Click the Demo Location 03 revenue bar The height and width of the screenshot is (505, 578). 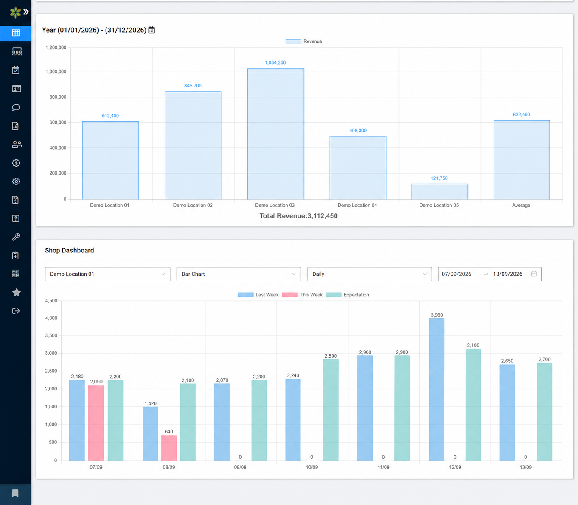tap(276, 134)
